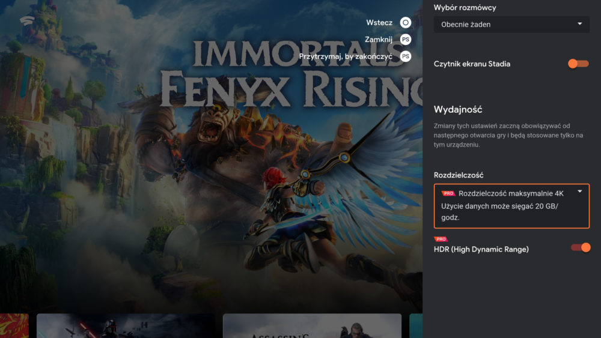
Task: Click the Czytnik ekranu Stadia label
Action: pos(472,64)
